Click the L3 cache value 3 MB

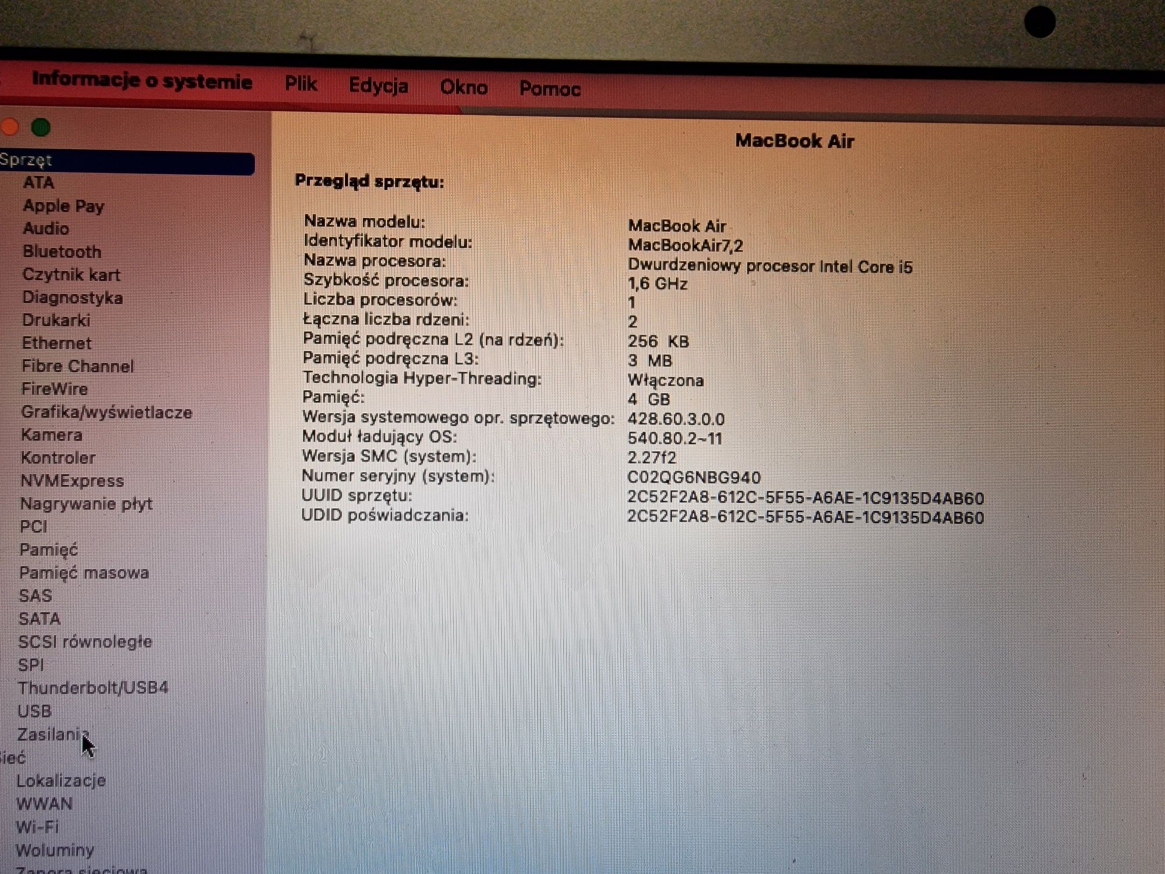(x=650, y=361)
